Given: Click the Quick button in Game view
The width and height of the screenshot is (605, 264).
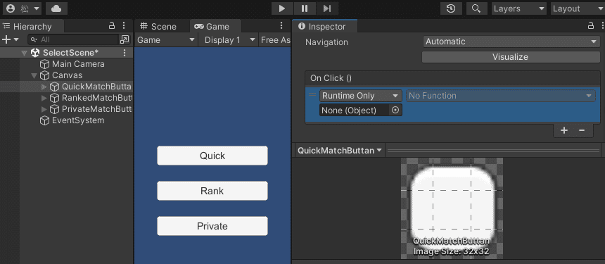Looking at the screenshot, I should click(212, 156).
